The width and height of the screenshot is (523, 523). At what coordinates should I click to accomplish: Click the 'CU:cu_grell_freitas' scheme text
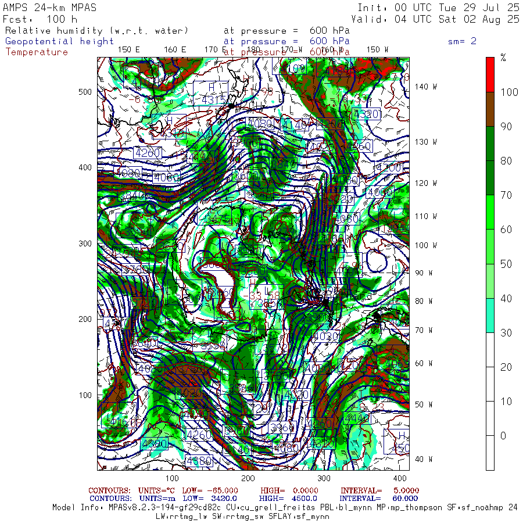pos(271,507)
